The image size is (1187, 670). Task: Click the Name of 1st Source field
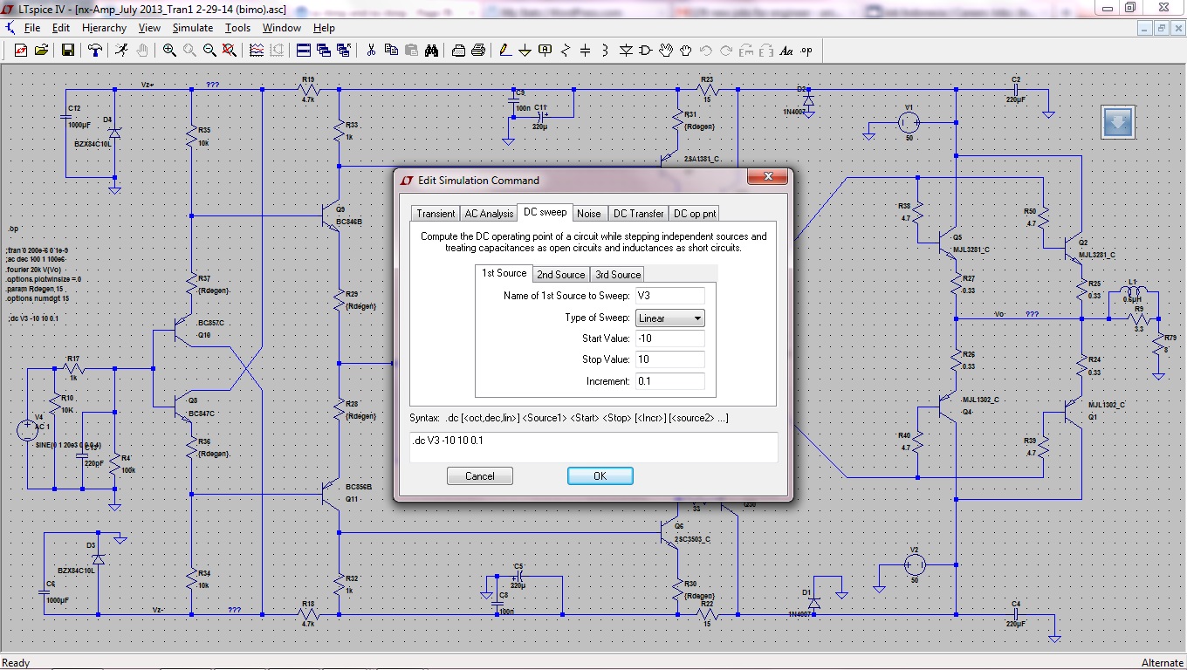(x=670, y=296)
